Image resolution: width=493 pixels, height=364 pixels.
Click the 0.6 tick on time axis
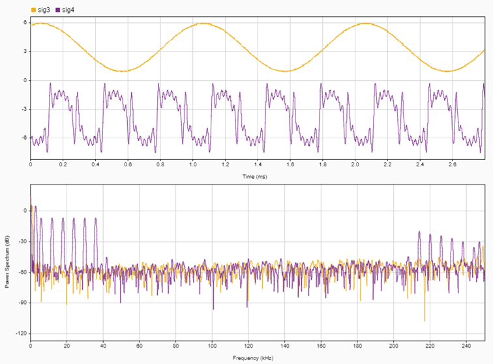pyautogui.click(x=128, y=164)
